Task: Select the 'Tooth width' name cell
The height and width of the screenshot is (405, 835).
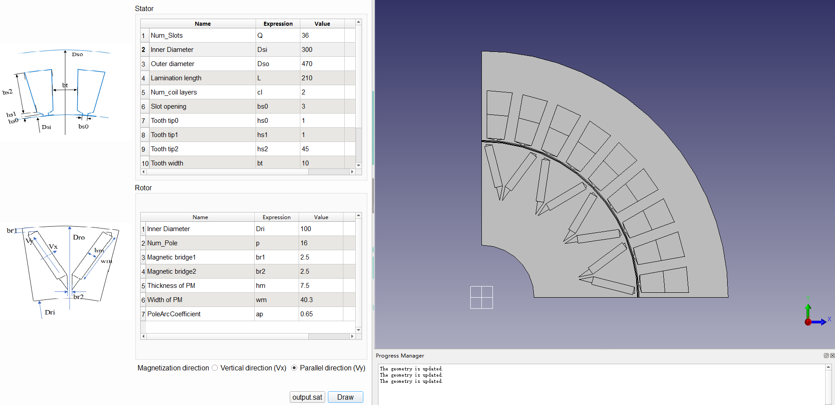Action: [203, 163]
